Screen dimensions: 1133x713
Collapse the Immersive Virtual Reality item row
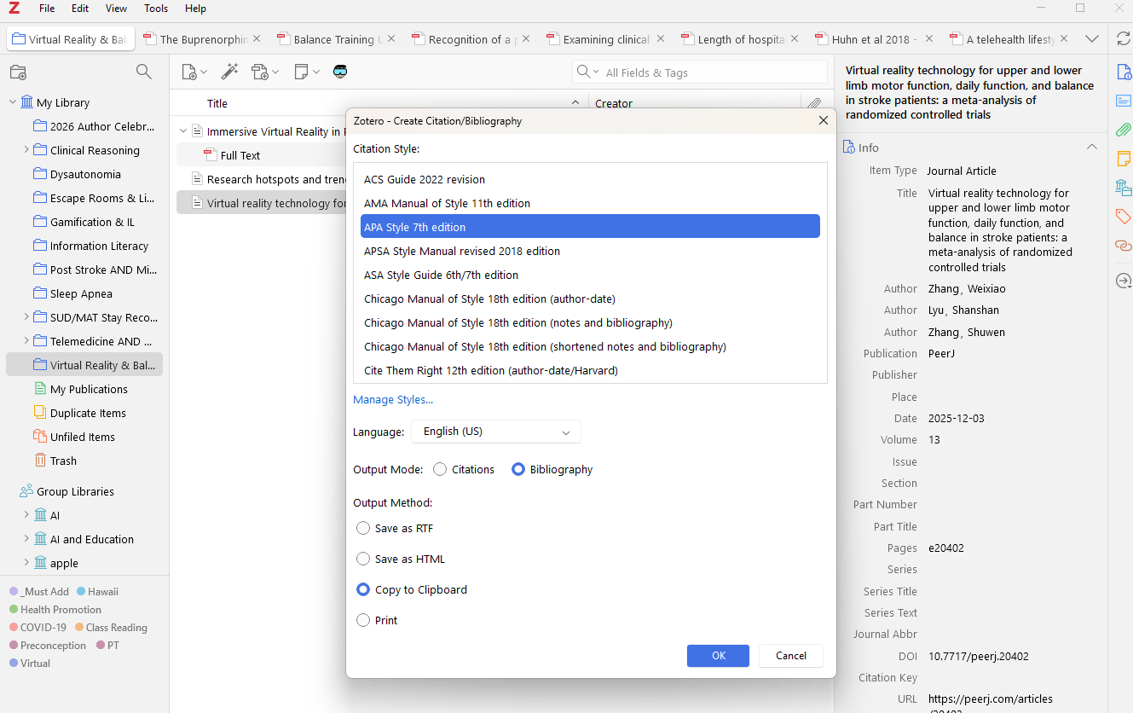tap(182, 131)
